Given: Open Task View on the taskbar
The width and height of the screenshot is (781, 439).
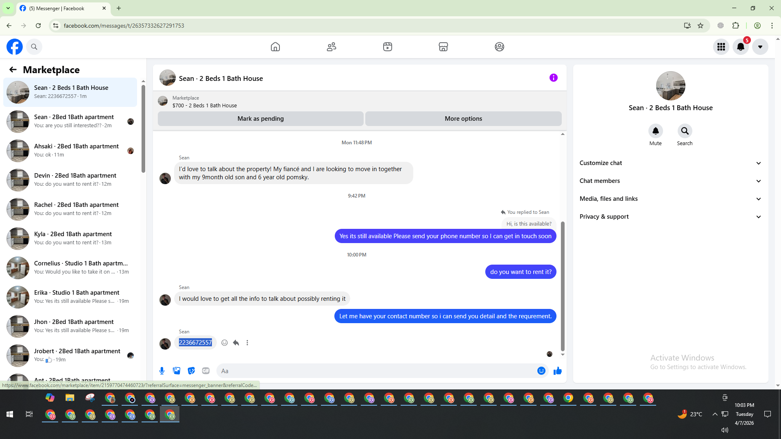Looking at the screenshot, I should click(x=29, y=414).
